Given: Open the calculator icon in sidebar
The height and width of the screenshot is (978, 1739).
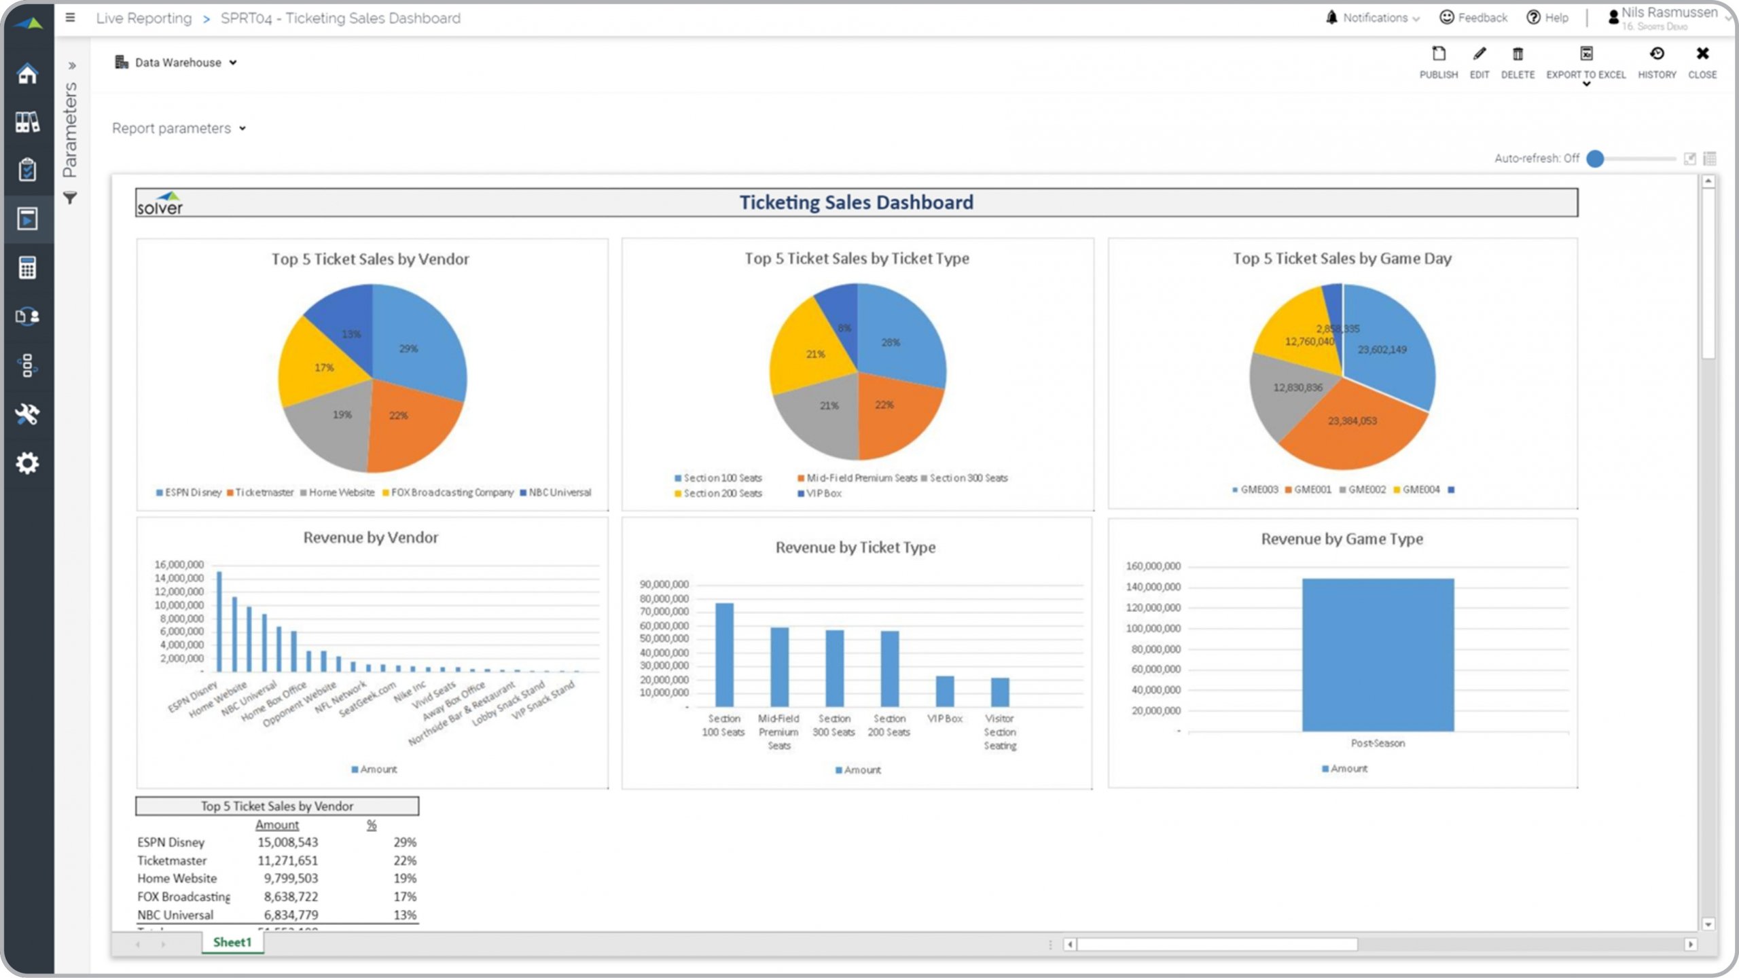Looking at the screenshot, I should tap(27, 268).
